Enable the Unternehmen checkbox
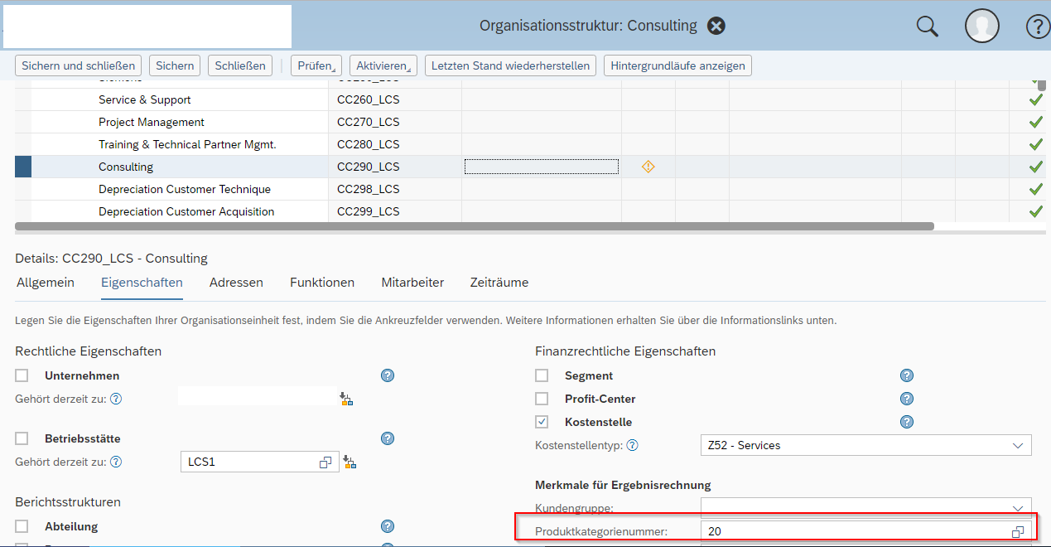1051x547 pixels. click(22, 375)
